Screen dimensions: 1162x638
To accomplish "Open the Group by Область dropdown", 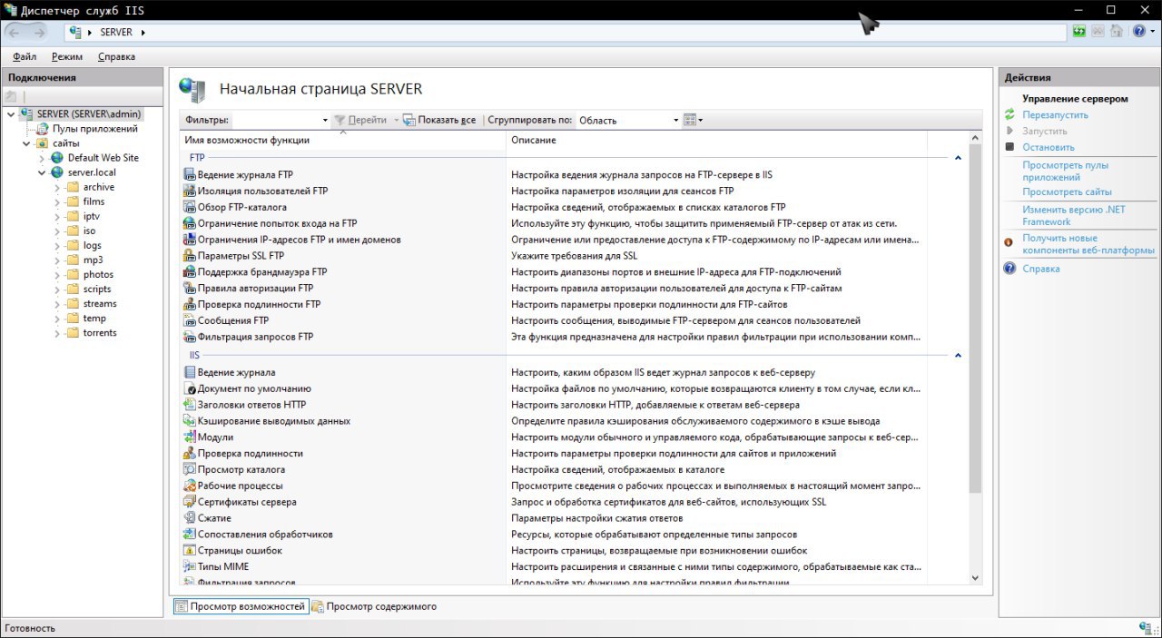I will click(x=675, y=120).
